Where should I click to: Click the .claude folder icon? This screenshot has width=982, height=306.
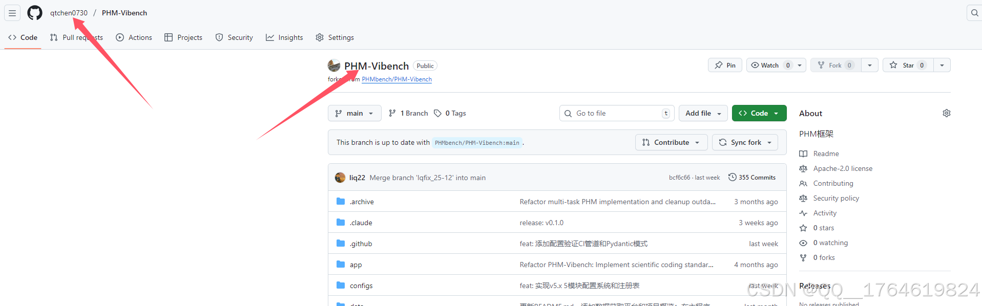click(341, 223)
